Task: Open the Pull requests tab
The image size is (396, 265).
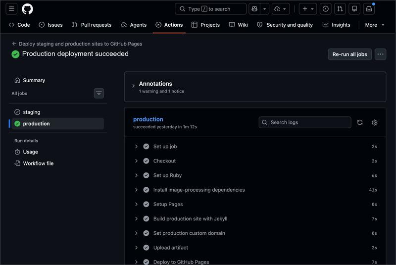Action: coord(92,25)
